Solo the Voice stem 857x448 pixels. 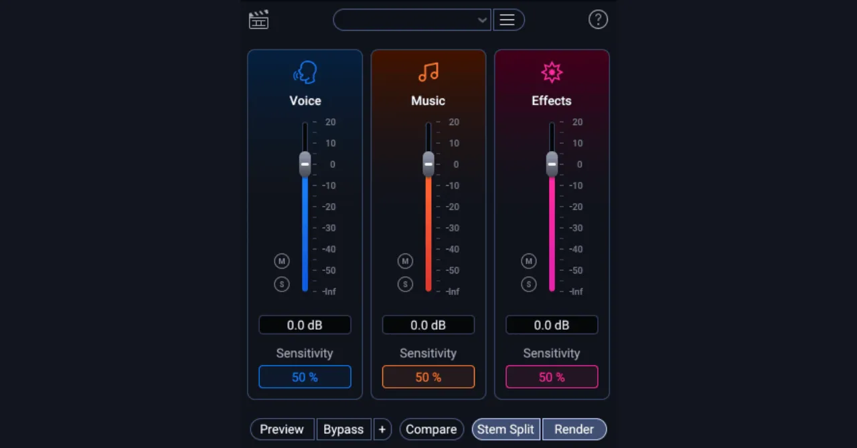tap(282, 284)
